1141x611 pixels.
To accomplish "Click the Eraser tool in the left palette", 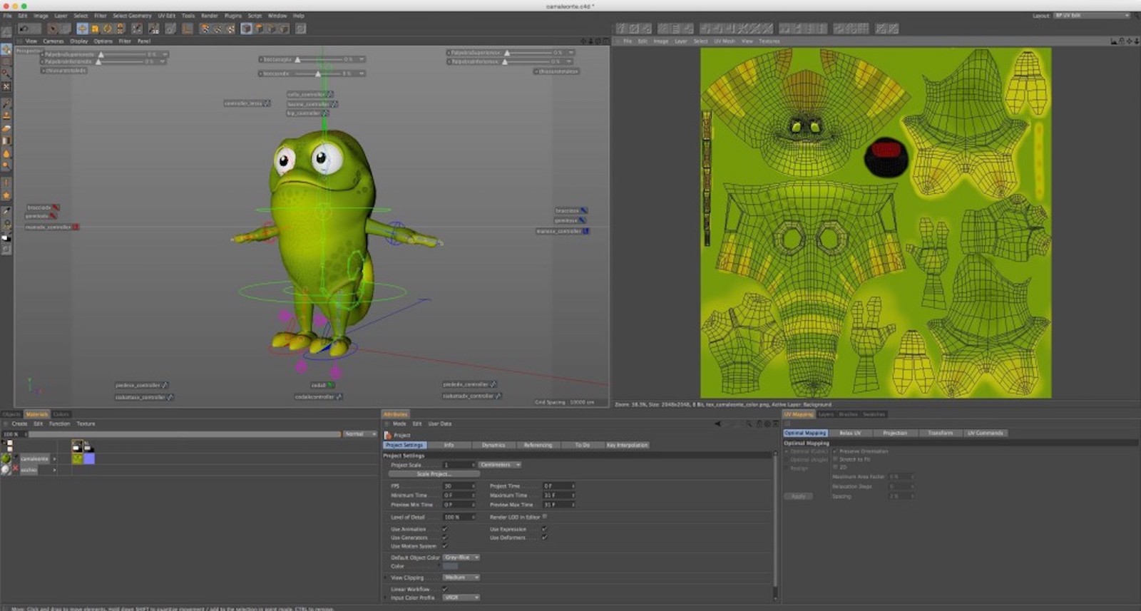I will coord(6,128).
